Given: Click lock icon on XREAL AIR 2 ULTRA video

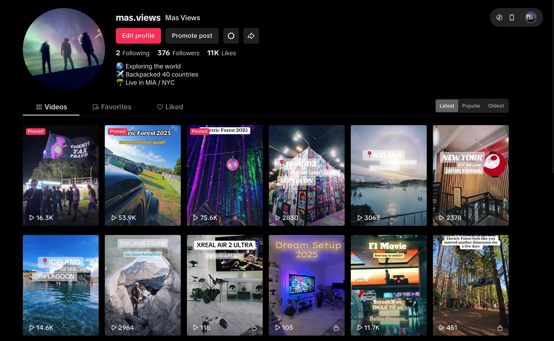Looking at the screenshot, I should [x=254, y=328].
